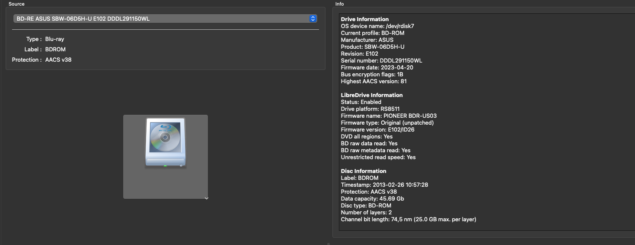Click the Firmware date 2023-04-20 line
Viewport: 635px width, 245px height.
click(377, 68)
